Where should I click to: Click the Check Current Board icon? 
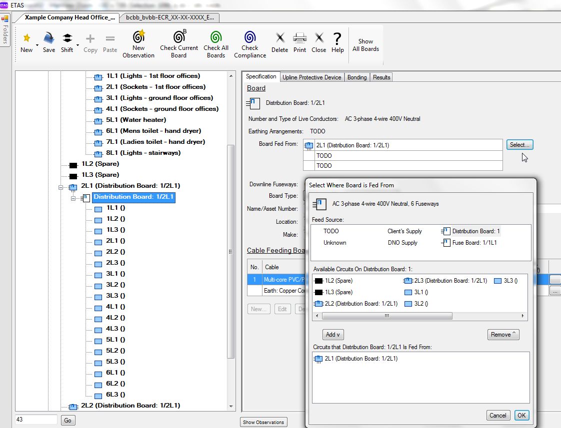click(x=179, y=36)
